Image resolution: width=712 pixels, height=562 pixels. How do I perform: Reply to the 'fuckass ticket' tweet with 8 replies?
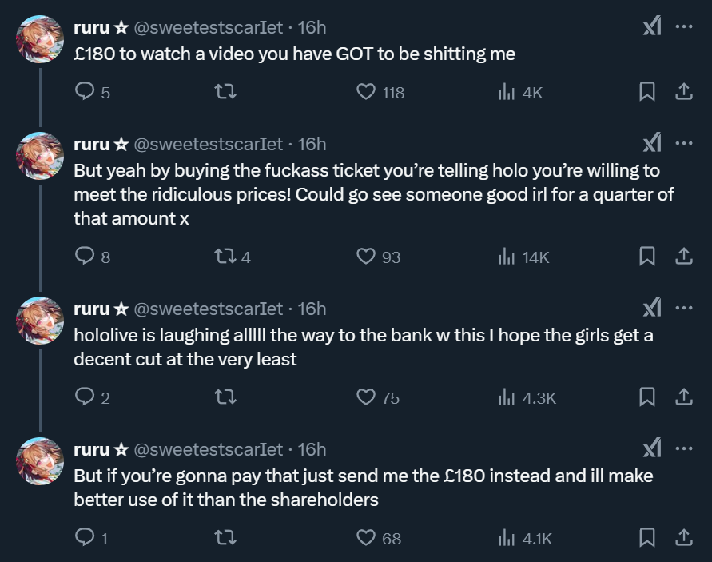pyautogui.click(x=85, y=257)
